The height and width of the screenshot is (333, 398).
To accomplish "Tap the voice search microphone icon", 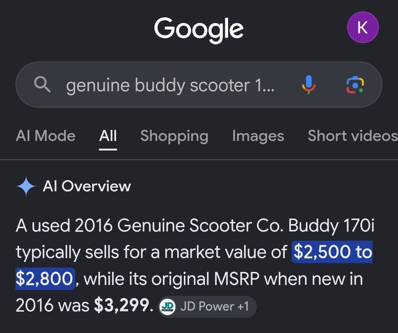I will coord(308,85).
